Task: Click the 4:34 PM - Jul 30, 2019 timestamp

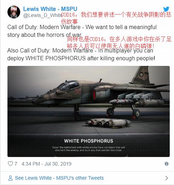Action: coord(46,164)
